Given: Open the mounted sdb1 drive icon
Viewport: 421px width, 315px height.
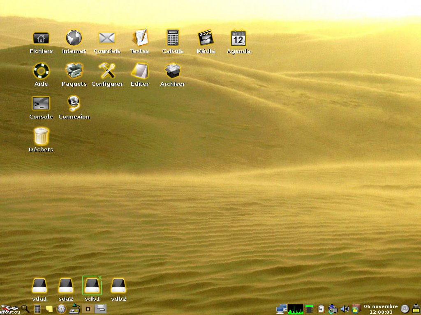Looking at the screenshot, I should [x=92, y=285].
